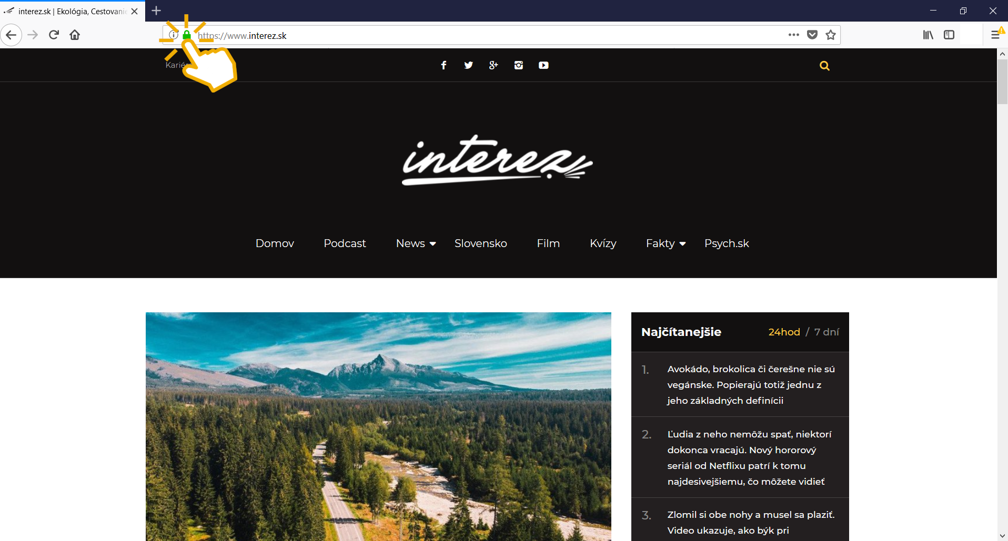
Task: Open the browser Library icon
Action: (x=928, y=35)
